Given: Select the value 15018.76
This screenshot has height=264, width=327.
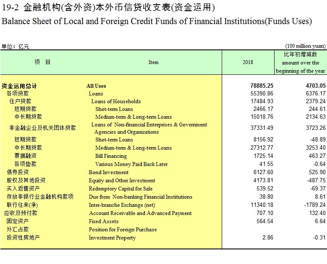Looking at the screenshot, I should pyautogui.click(x=262, y=117).
